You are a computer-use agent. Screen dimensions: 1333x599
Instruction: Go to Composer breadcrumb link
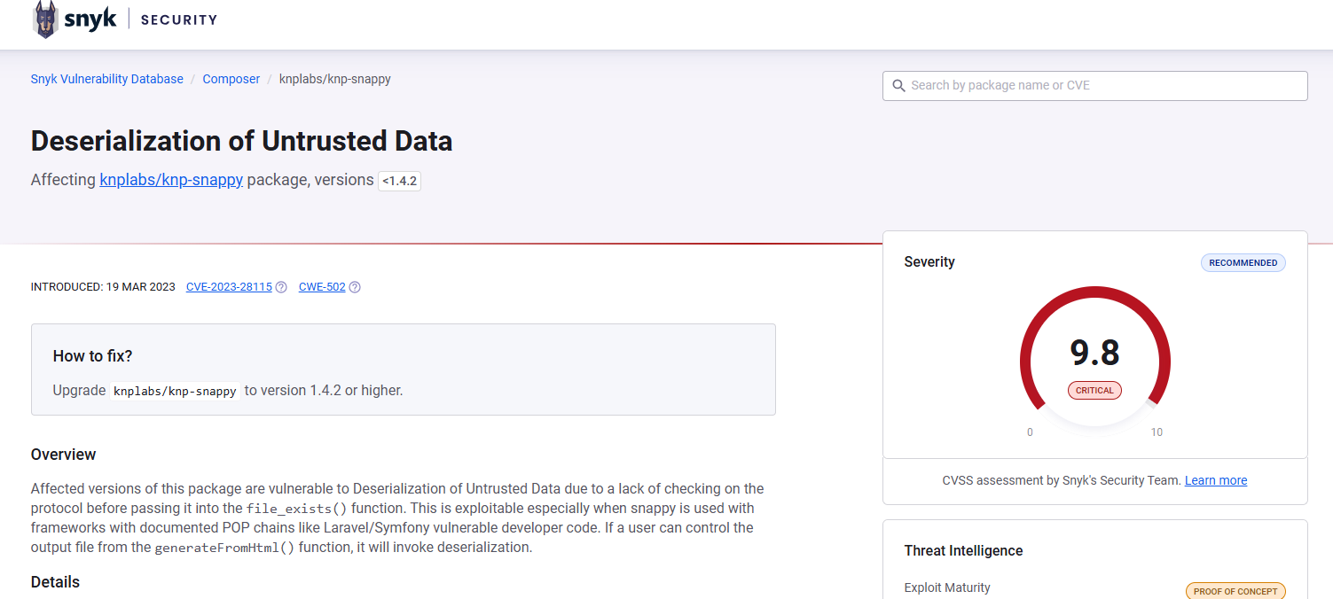tap(231, 79)
